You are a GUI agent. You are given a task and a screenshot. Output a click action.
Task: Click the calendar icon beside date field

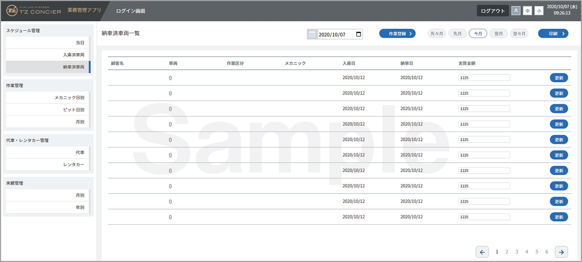312,34
